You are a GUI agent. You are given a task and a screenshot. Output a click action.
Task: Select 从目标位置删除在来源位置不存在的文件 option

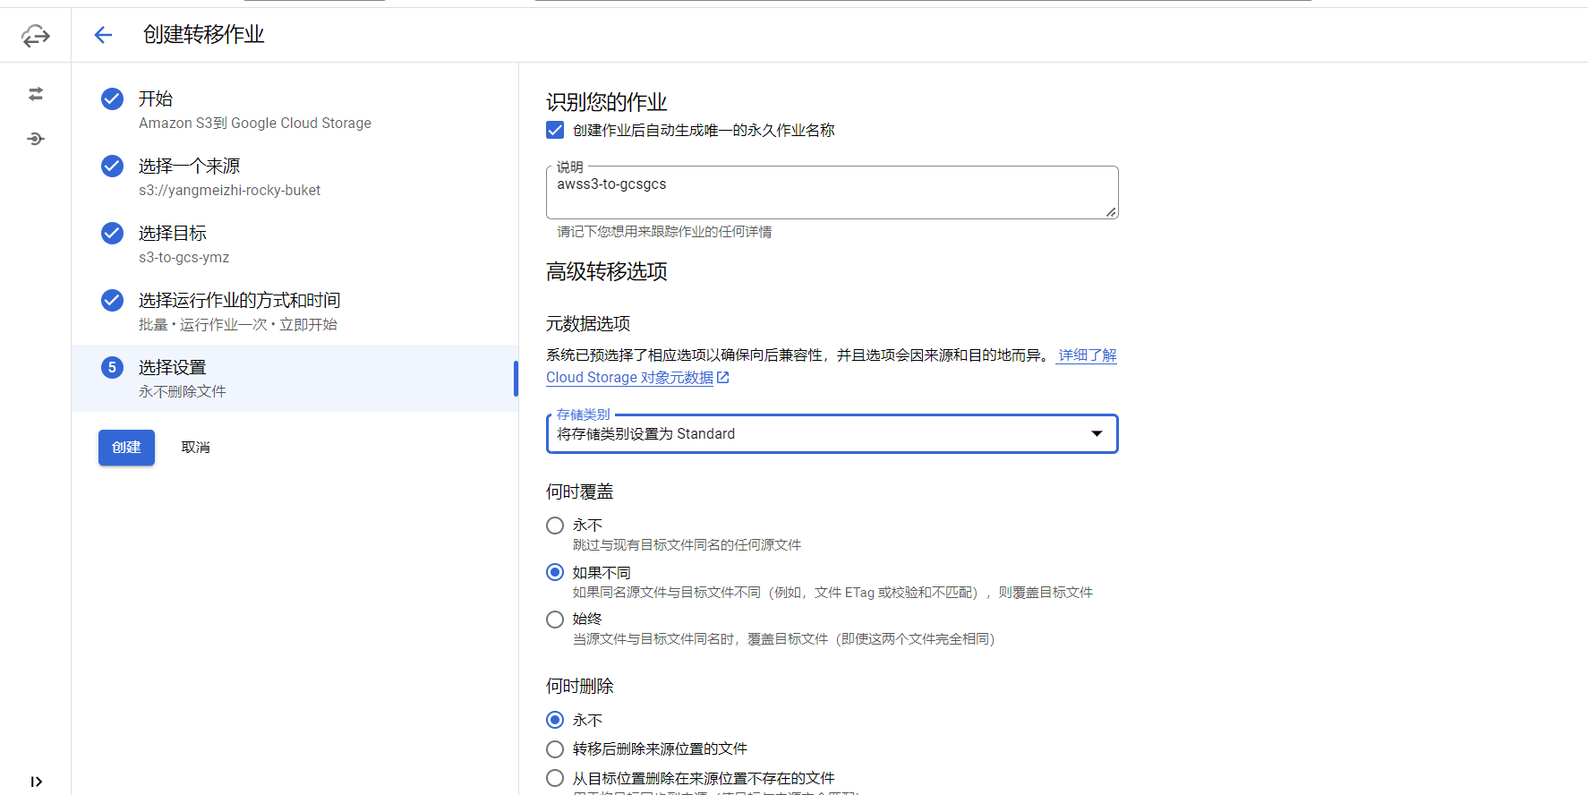pos(555,778)
